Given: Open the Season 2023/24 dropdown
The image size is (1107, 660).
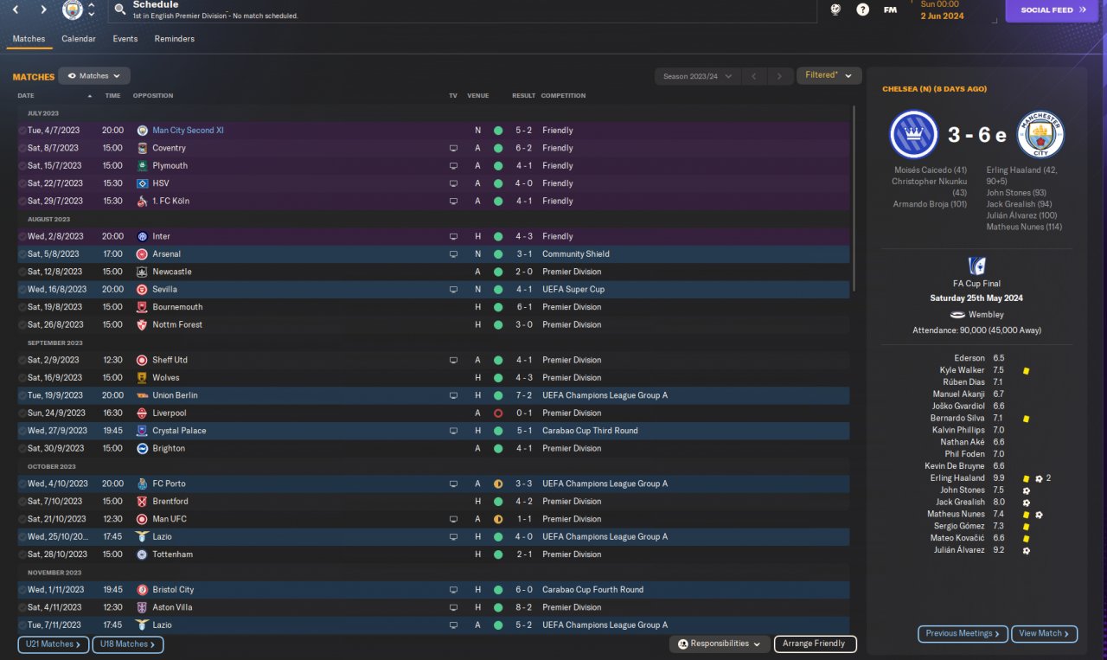Looking at the screenshot, I should pos(698,76).
